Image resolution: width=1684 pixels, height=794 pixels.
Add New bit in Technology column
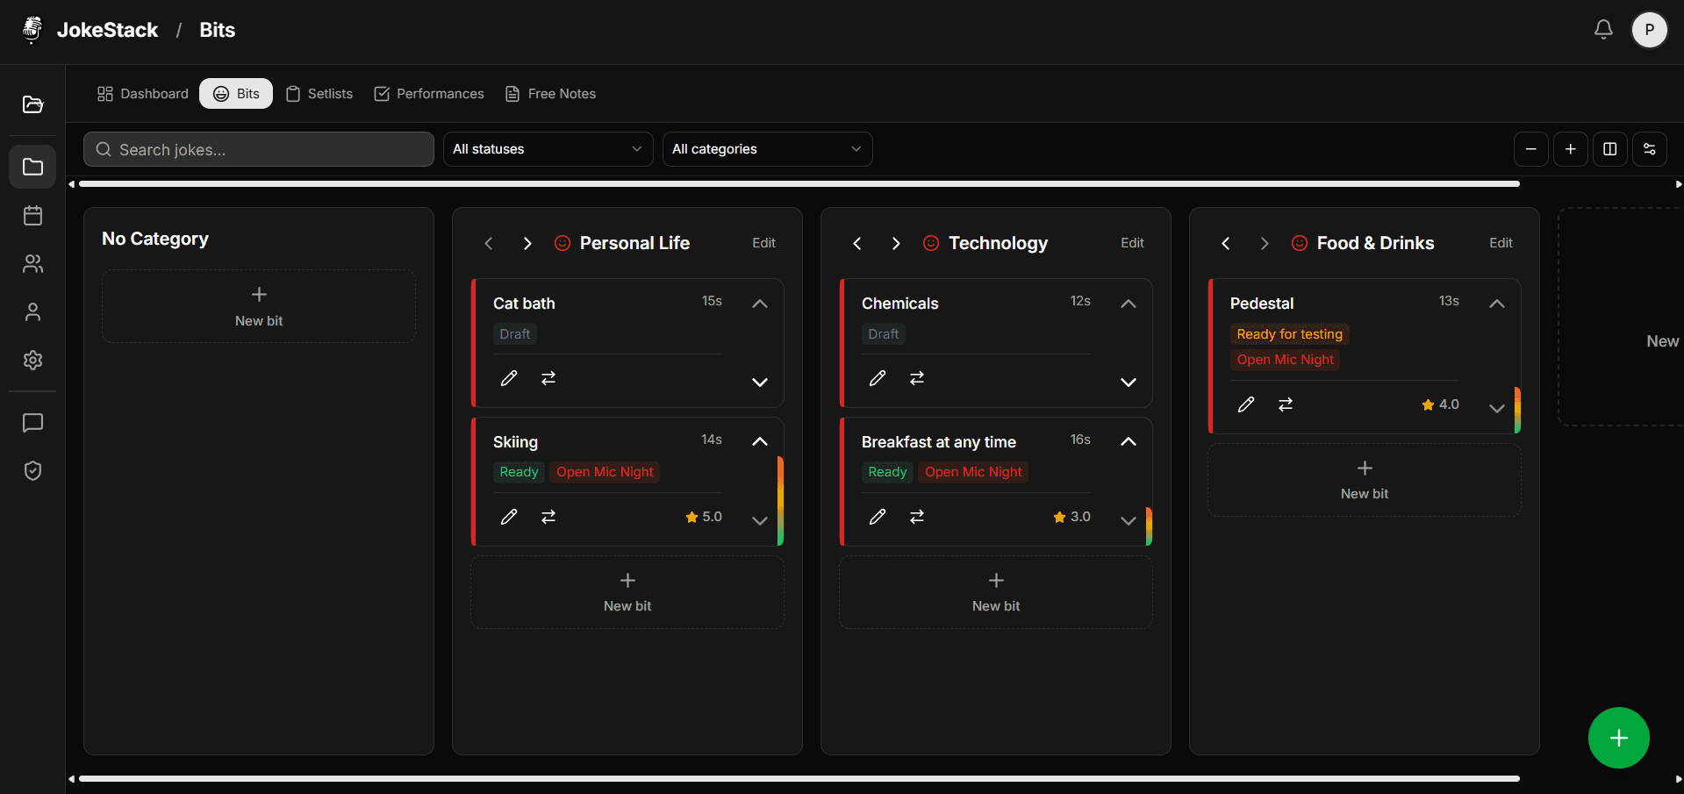[x=996, y=592]
